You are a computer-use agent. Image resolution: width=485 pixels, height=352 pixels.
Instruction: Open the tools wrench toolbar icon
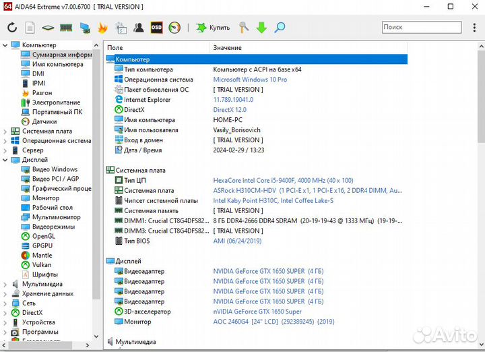pyautogui.click(x=244, y=28)
